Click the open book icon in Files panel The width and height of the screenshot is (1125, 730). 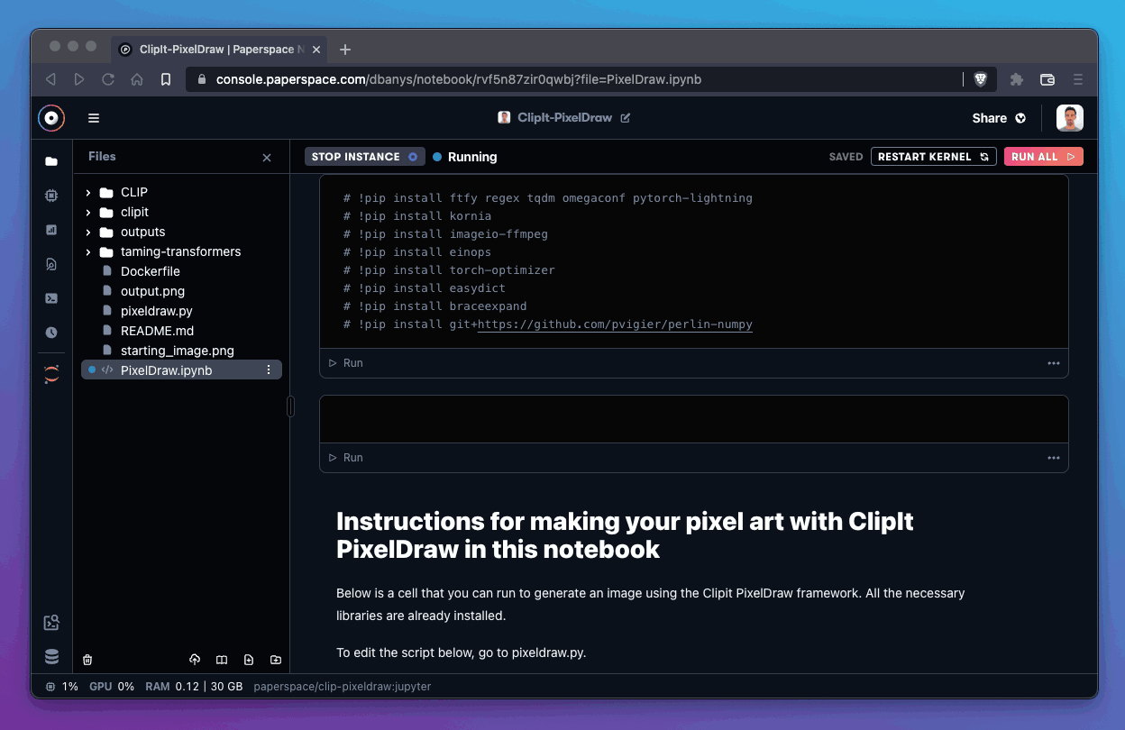click(222, 660)
